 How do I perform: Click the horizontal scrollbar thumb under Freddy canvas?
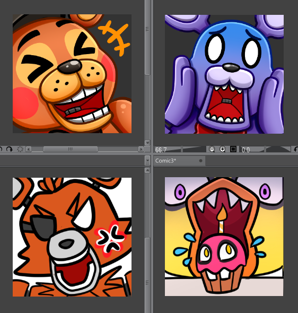[x=71, y=149]
